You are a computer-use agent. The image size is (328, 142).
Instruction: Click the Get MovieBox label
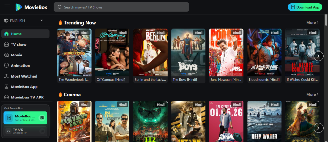(x=13, y=108)
